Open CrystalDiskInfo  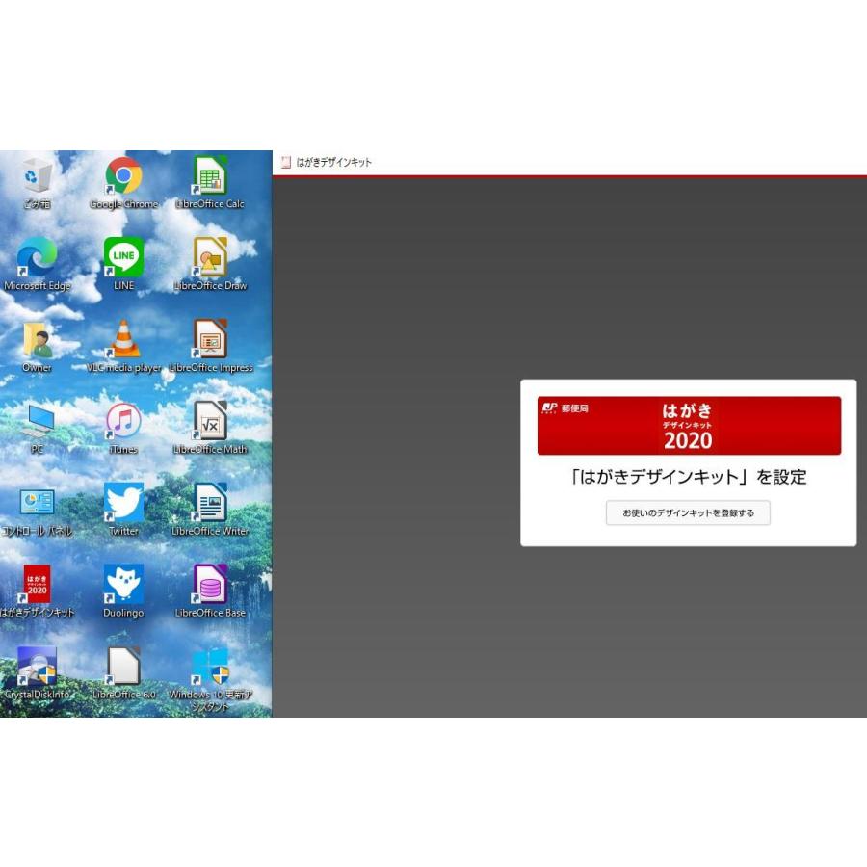point(36,668)
